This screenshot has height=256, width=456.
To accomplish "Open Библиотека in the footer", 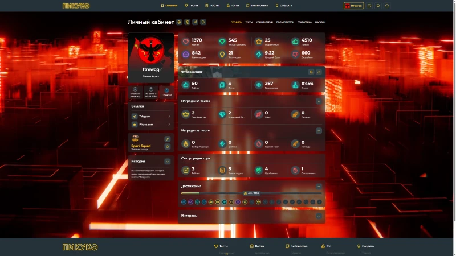I will [296, 246].
